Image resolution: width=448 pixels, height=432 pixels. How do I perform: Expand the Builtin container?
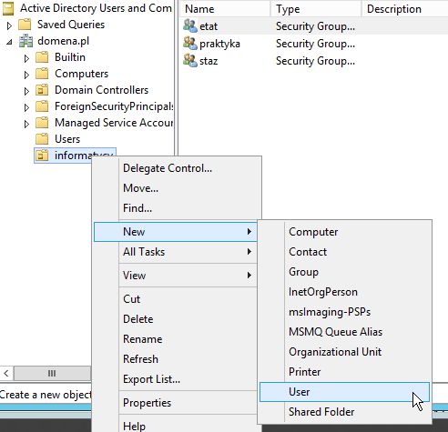click(26, 58)
